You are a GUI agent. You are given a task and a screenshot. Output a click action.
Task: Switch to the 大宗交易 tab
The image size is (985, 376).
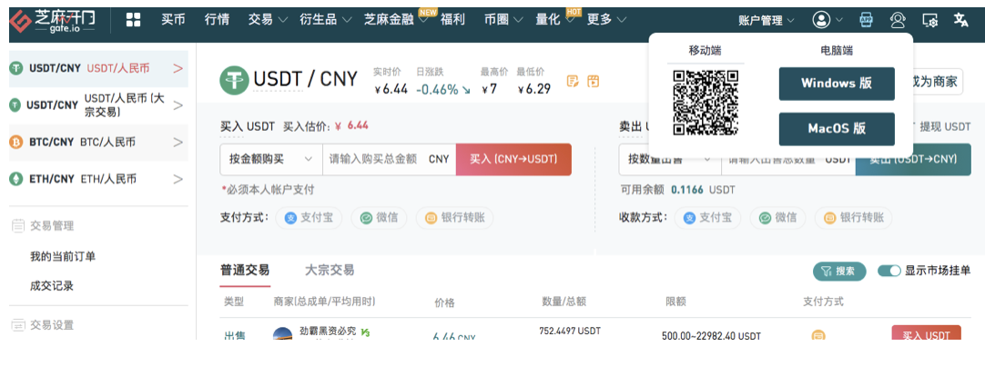tap(330, 270)
